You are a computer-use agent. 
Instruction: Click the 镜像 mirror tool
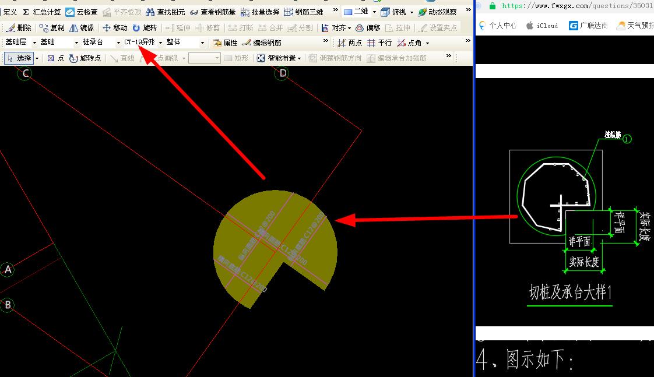[x=82, y=27]
